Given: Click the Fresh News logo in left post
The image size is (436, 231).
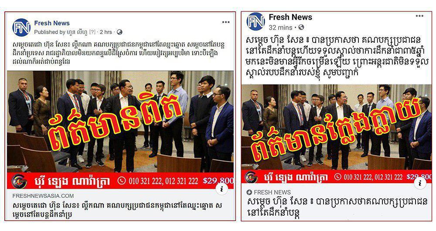Looking at the screenshot, I should tap(21, 27).
